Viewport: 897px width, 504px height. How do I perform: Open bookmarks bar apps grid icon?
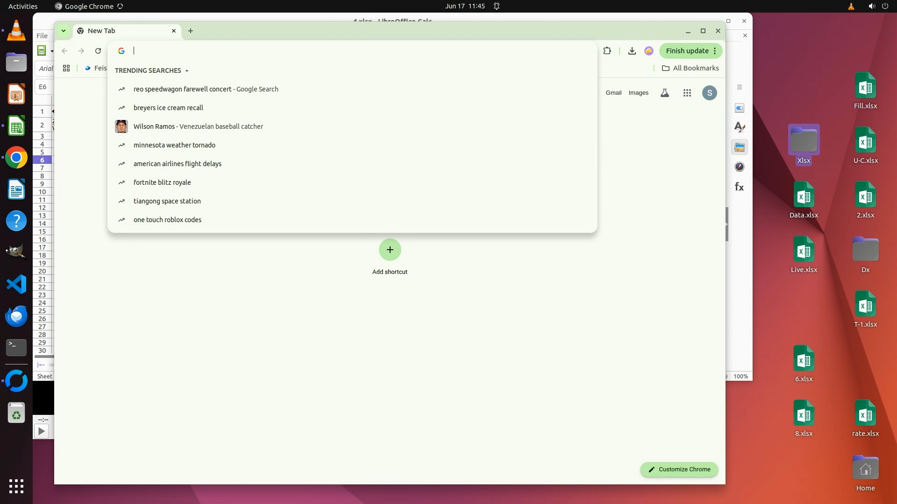pyautogui.click(x=66, y=68)
